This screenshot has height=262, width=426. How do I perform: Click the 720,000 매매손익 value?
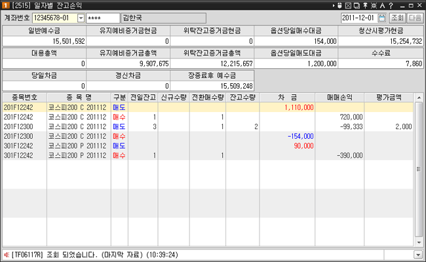click(351, 117)
